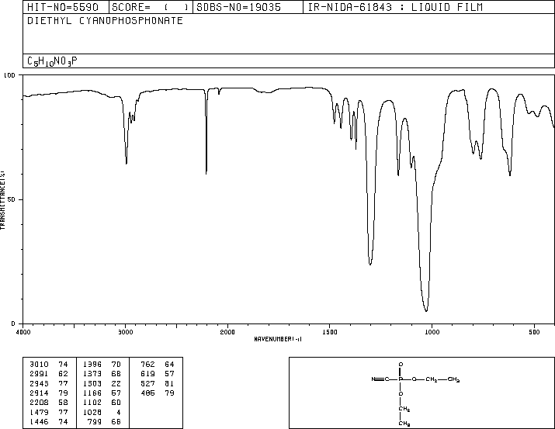Click the peak table row 3010 74
555x429 pixels.
49,365
